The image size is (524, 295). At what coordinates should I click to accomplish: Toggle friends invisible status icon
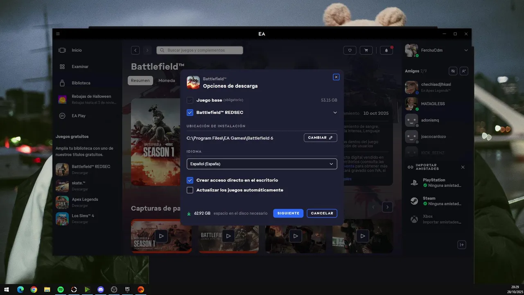[453, 71]
